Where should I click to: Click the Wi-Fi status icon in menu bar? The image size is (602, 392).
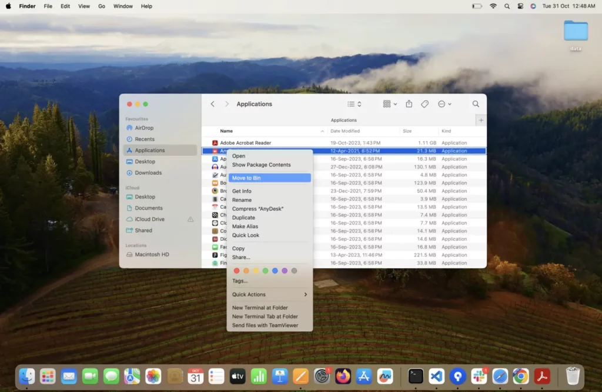493,6
